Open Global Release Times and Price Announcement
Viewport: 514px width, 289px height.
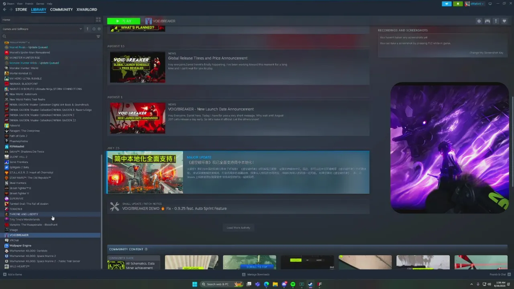coord(208,58)
